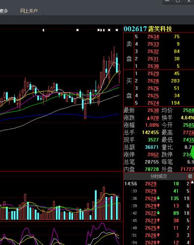Screen dimensions: 194x245
Task: Select the 14:56 trade row
Action: 157,184
